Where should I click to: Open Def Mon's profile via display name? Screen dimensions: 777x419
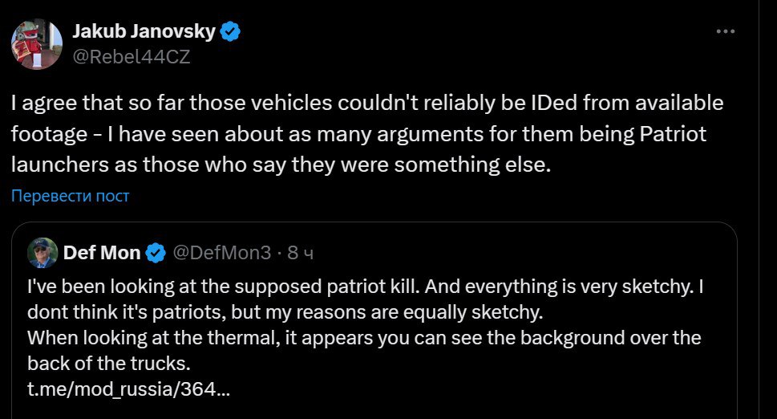tap(102, 254)
